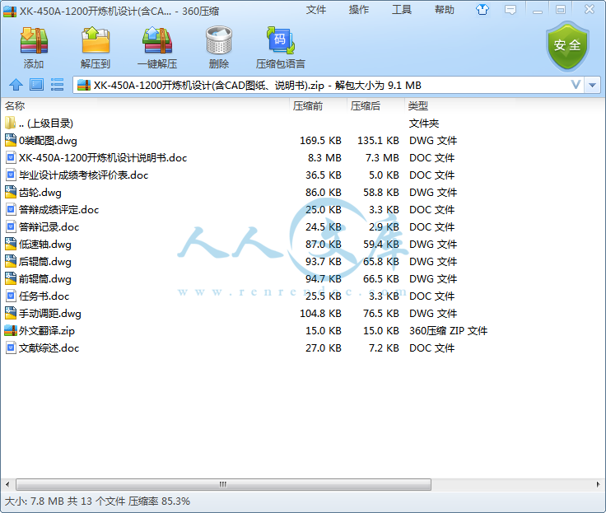Expand the address bar dropdown arrow
The height and width of the screenshot is (513, 606).
(x=593, y=85)
